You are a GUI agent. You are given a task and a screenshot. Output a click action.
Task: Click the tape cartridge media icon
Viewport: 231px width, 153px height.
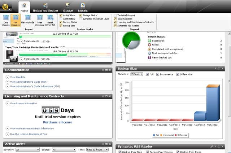tap(12, 56)
